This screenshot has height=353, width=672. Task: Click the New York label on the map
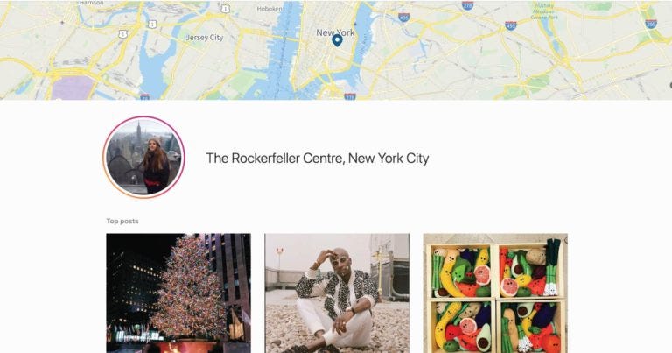click(x=335, y=32)
